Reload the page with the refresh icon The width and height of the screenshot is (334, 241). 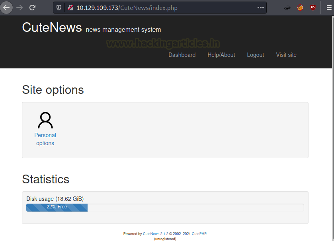(32, 8)
